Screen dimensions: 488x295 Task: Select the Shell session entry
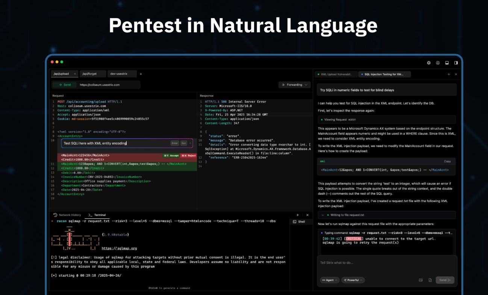[301, 222]
